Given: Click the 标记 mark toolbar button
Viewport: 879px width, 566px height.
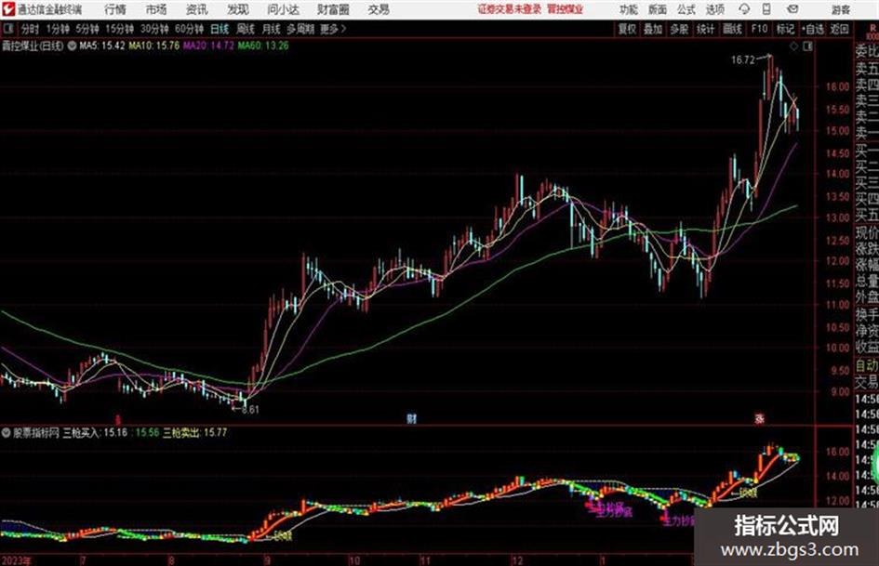Looking at the screenshot, I should click(x=785, y=29).
